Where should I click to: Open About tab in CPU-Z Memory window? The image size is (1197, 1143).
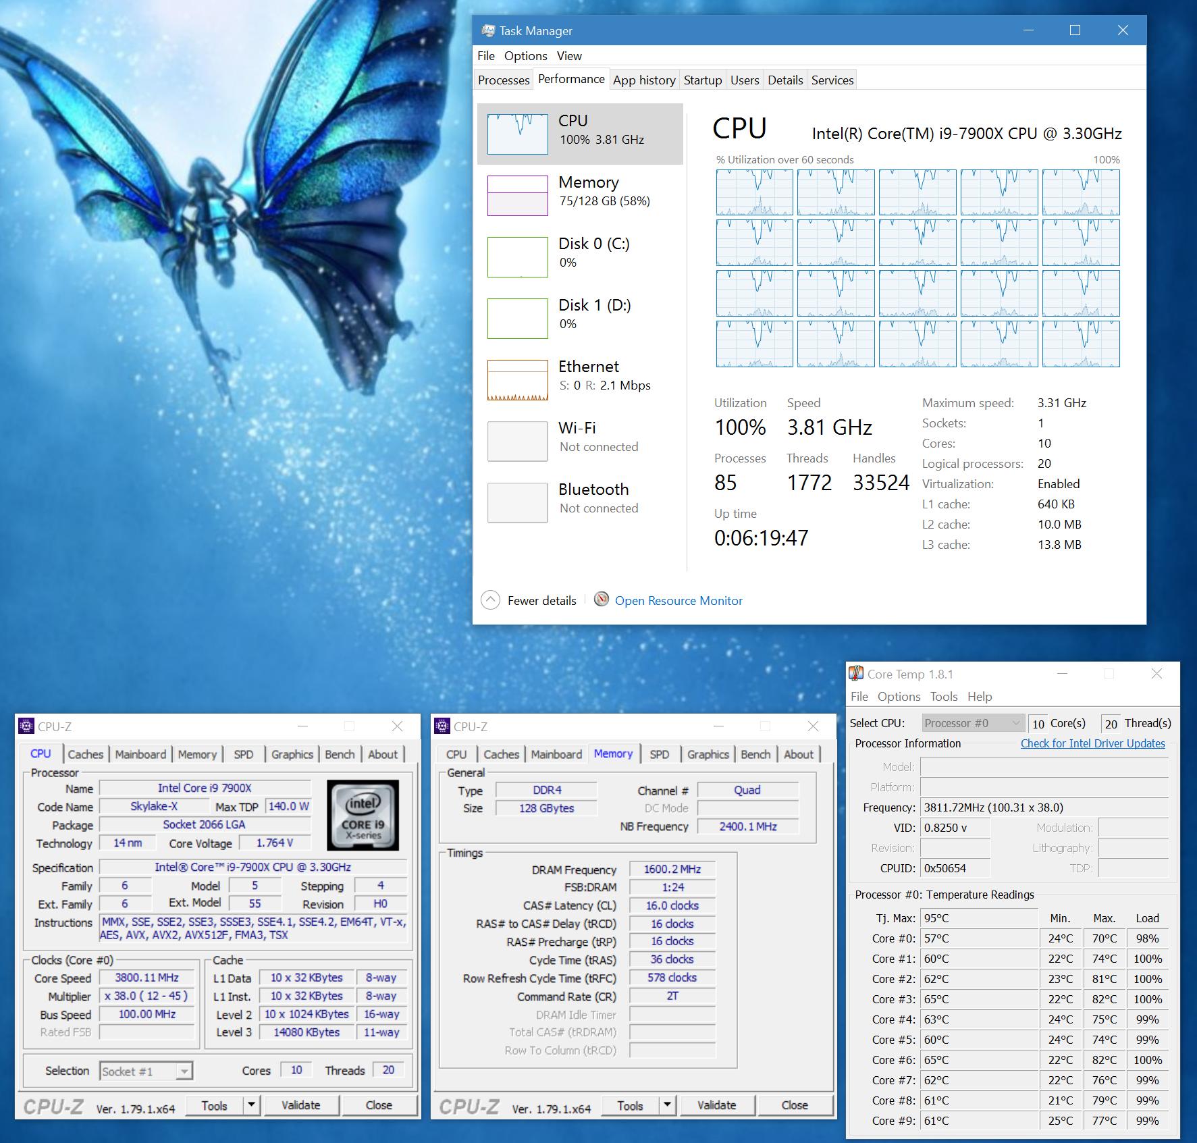pos(799,754)
